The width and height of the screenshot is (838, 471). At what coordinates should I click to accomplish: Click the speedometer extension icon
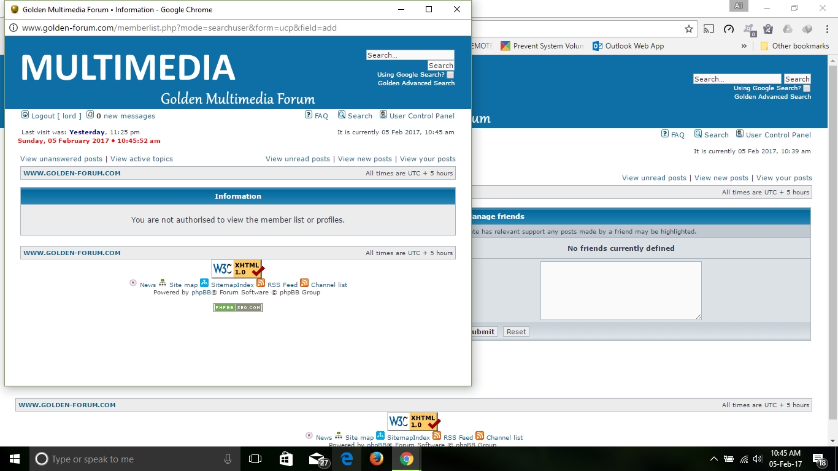point(729,29)
